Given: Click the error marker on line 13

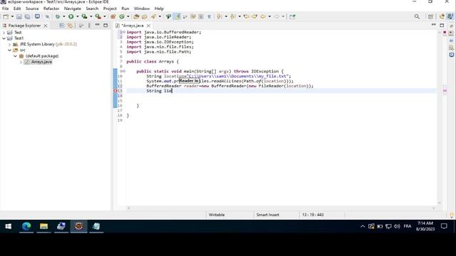Looking at the screenshot, I should point(115,91).
